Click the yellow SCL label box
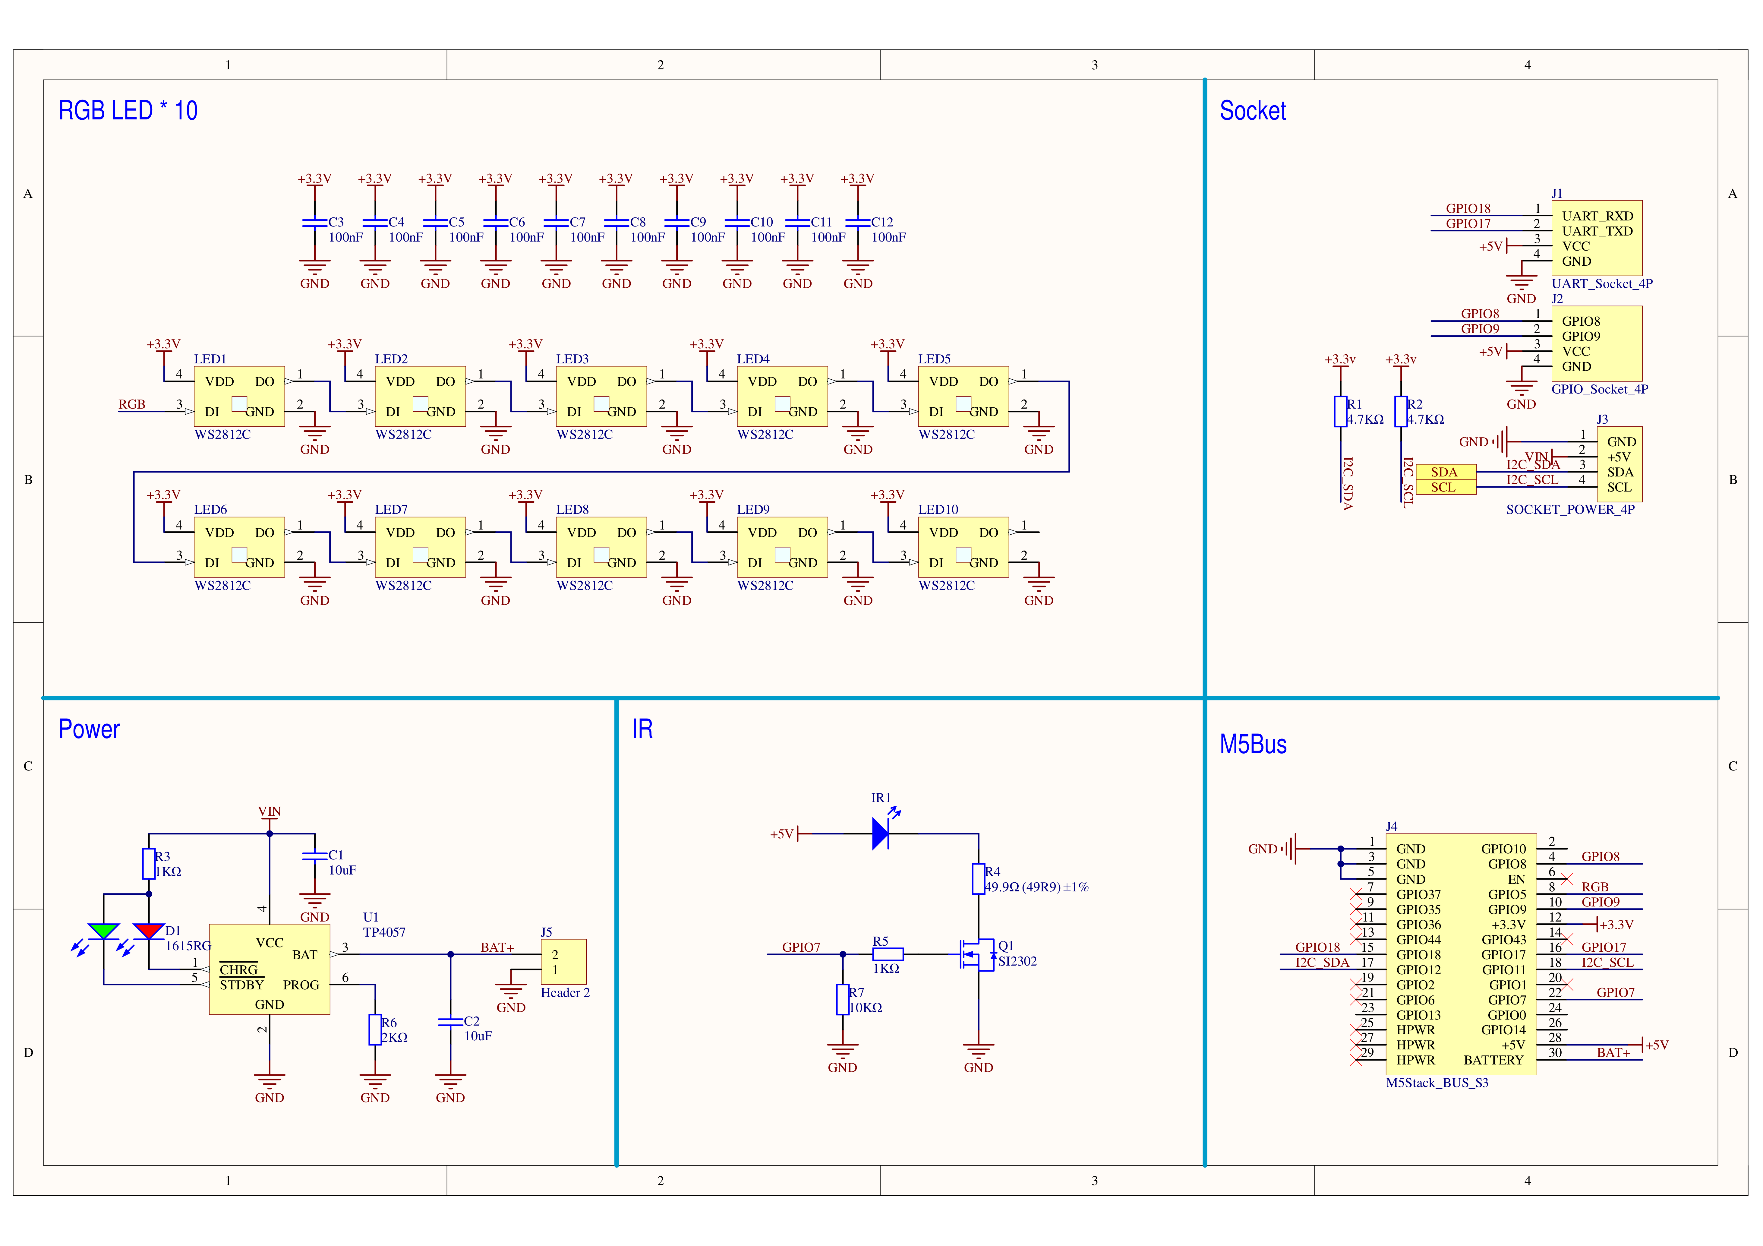Image resolution: width=1763 pixels, height=1246 pixels. pos(1446,487)
